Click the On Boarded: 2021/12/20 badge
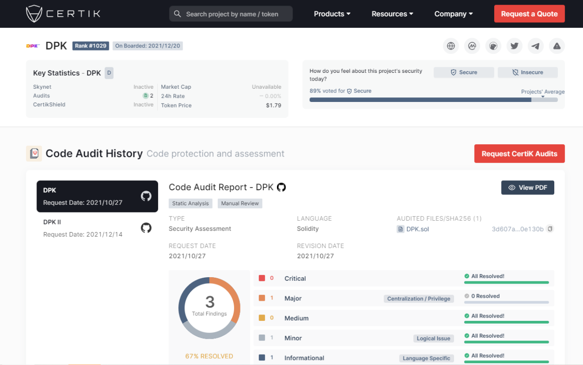This screenshot has width=583, height=365. pos(148,46)
